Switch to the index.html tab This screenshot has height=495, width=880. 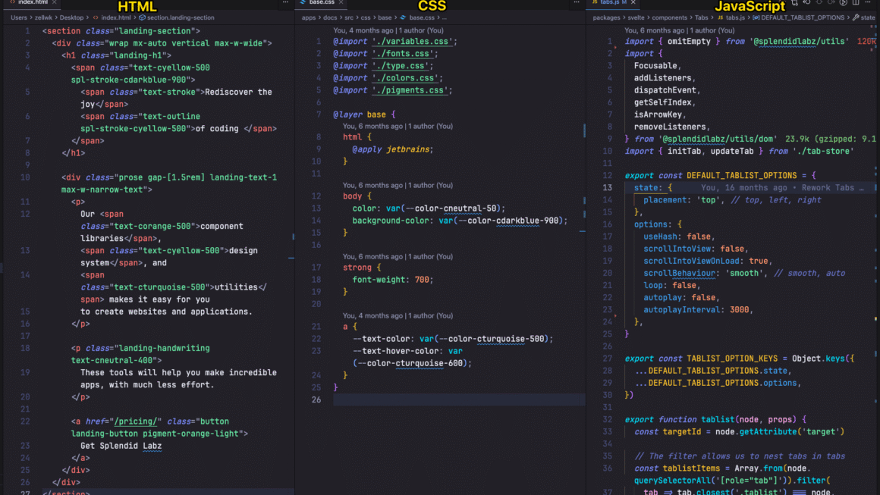tap(32, 3)
